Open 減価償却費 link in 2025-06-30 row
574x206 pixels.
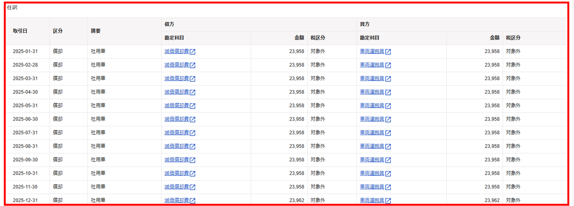tap(176, 119)
